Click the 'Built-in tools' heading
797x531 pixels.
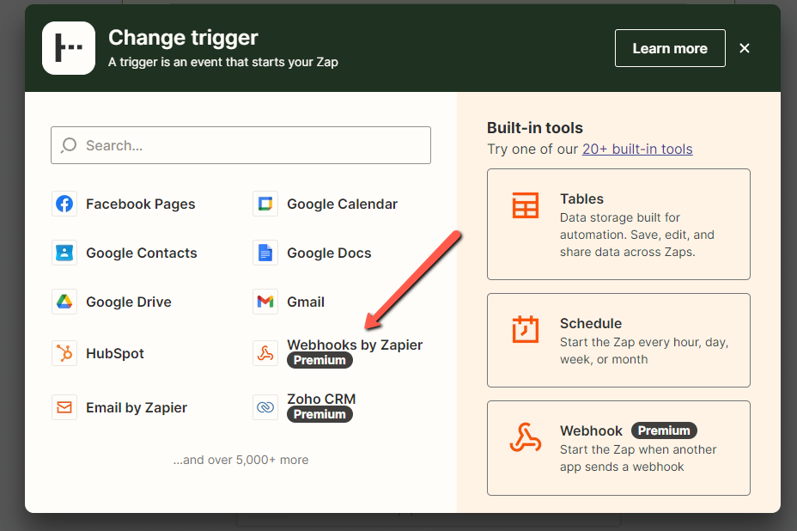[535, 128]
